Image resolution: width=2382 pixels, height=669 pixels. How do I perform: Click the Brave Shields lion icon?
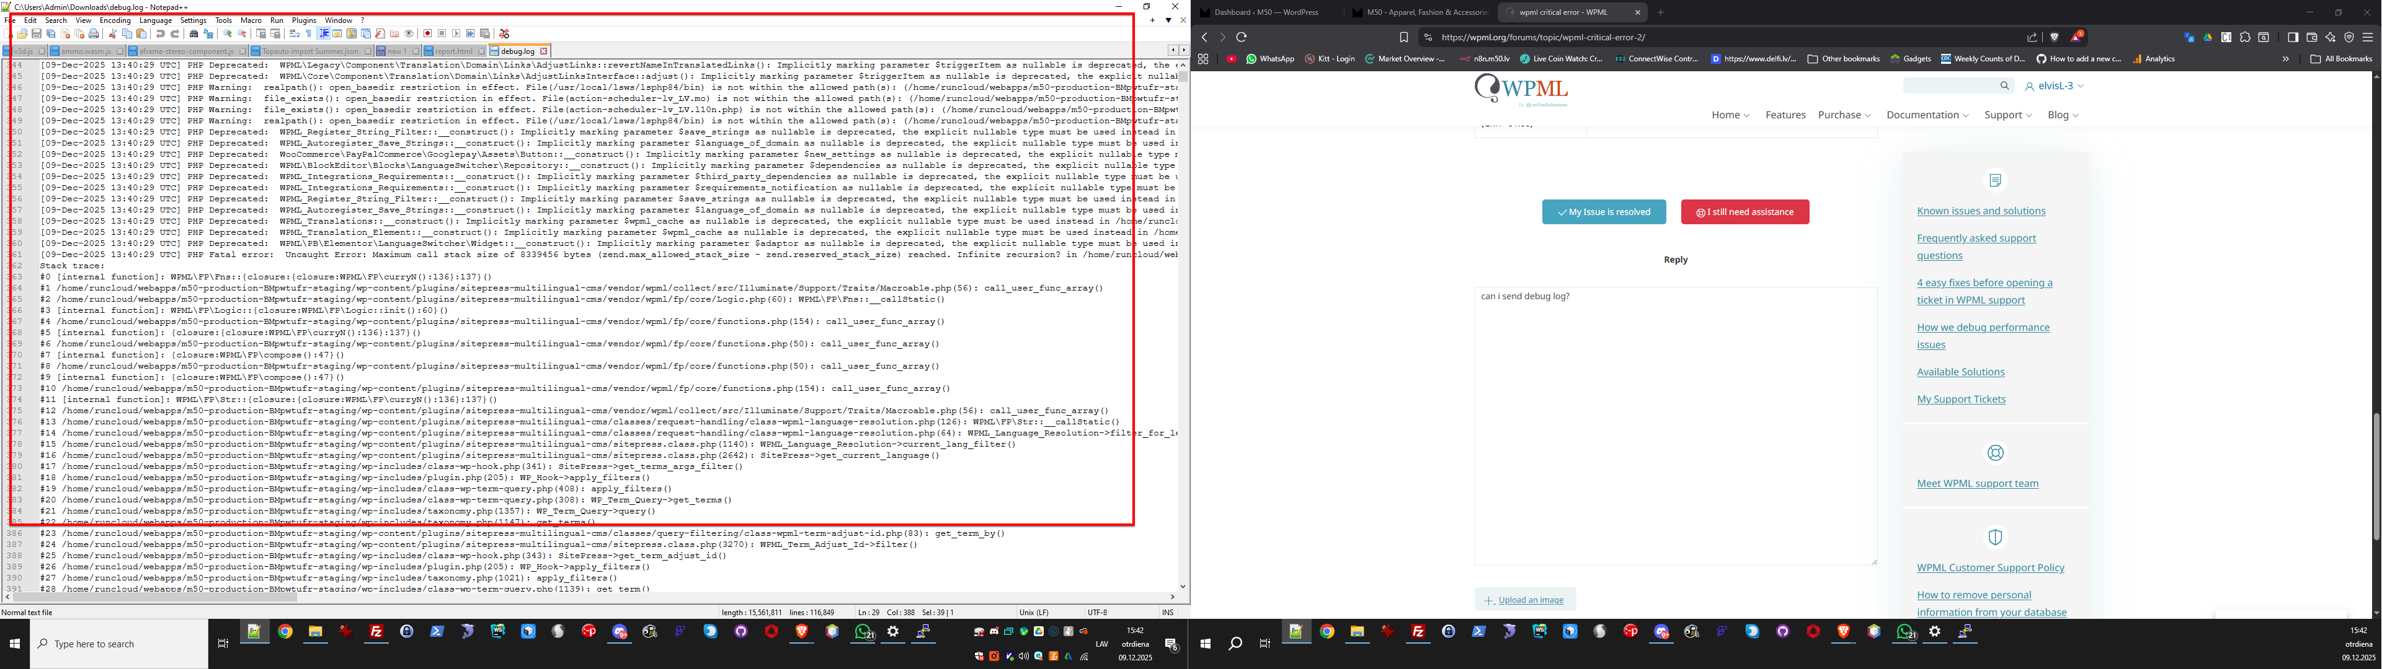[2055, 37]
